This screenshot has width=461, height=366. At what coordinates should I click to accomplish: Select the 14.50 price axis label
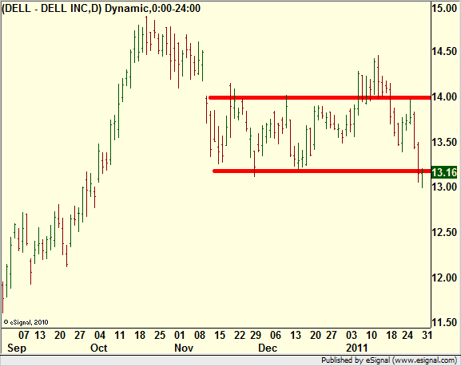click(x=444, y=51)
